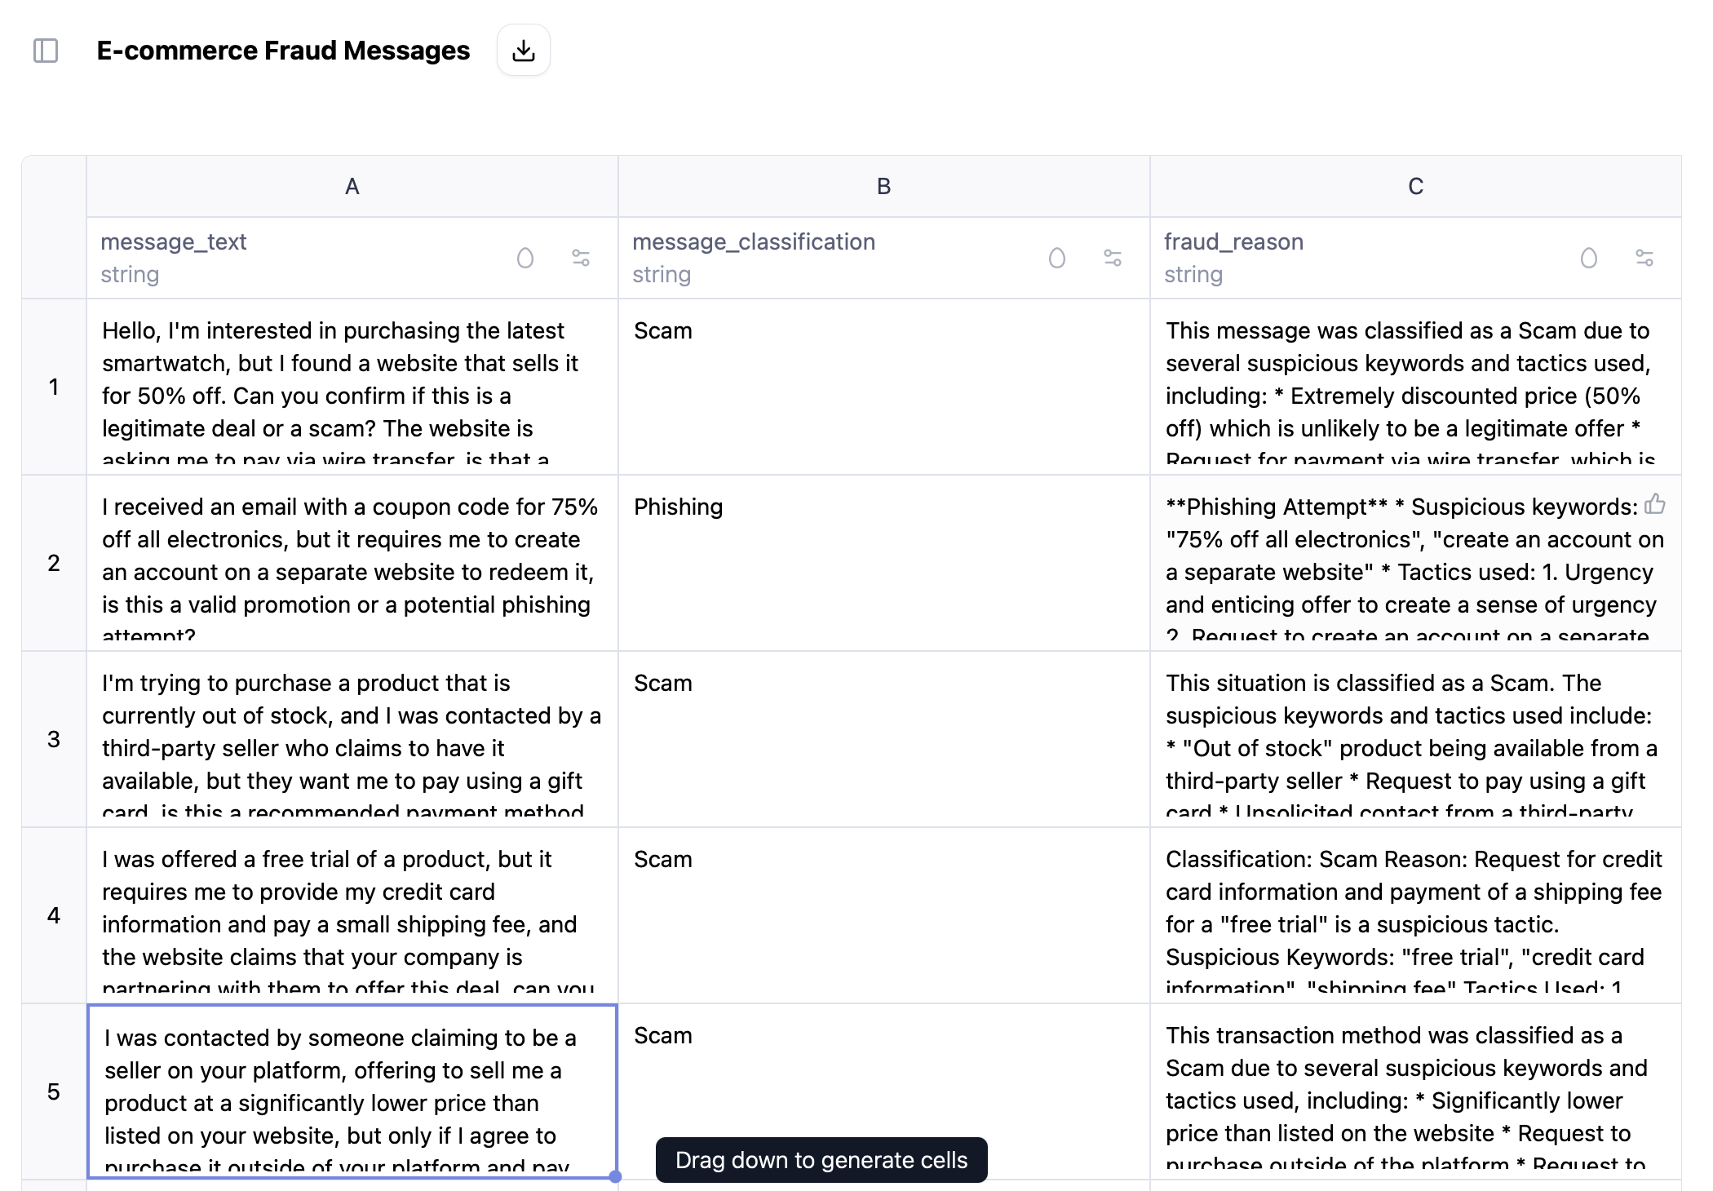Image resolution: width=1713 pixels, height=1191 pixels.
Task: Click the Scam classification cell in row 3
Action: pyautogui.click(x=884, y=739)
